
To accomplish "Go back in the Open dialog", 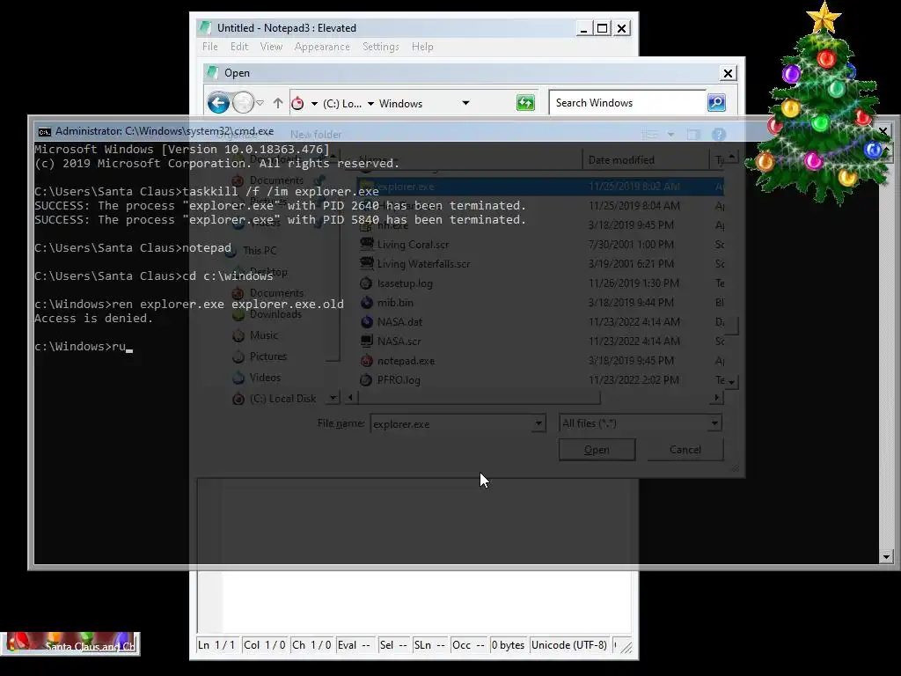I will point(218,104).
